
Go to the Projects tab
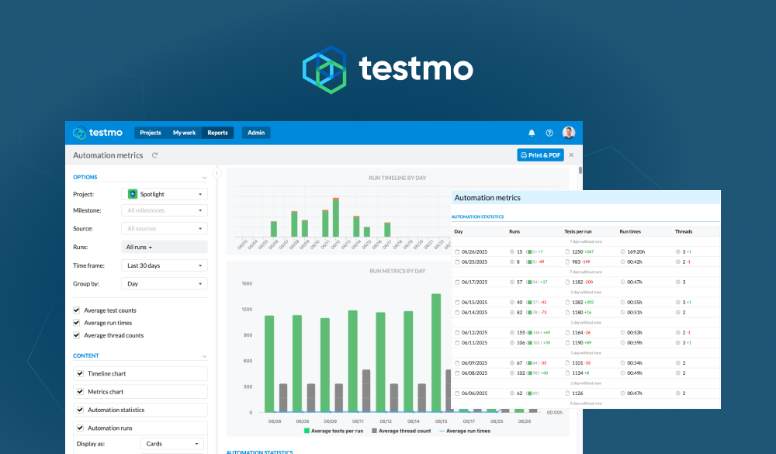(151, 133)
